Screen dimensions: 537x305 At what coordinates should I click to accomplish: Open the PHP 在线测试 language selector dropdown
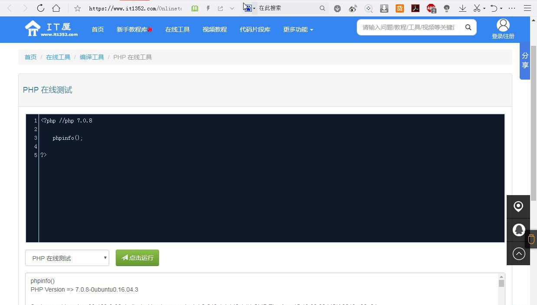(67, 258)
